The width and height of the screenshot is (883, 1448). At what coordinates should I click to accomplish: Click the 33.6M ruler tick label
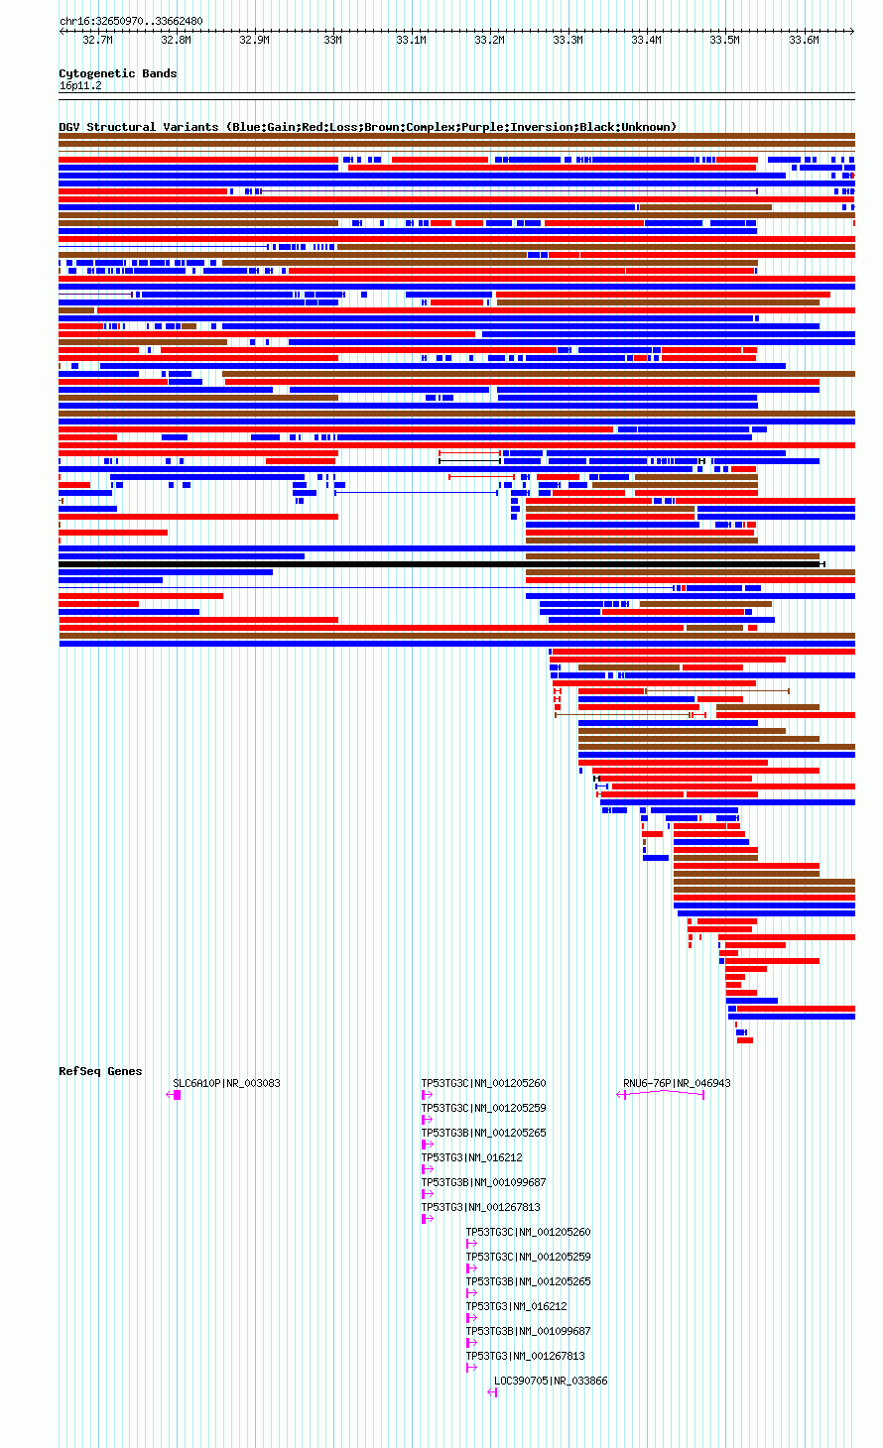804,40
